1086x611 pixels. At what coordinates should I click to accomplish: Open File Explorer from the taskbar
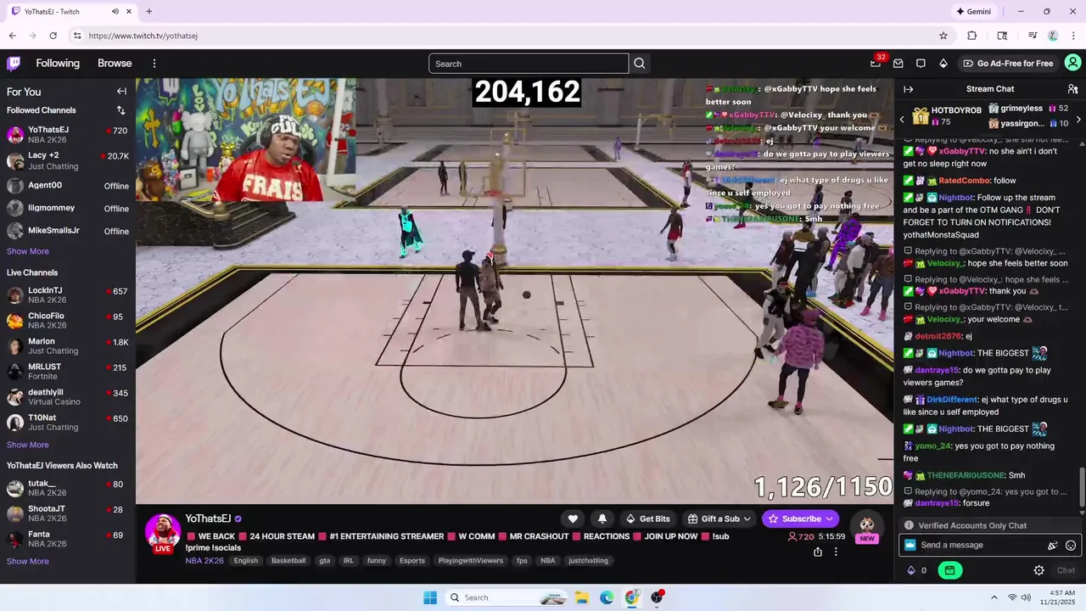pos(582,597)
